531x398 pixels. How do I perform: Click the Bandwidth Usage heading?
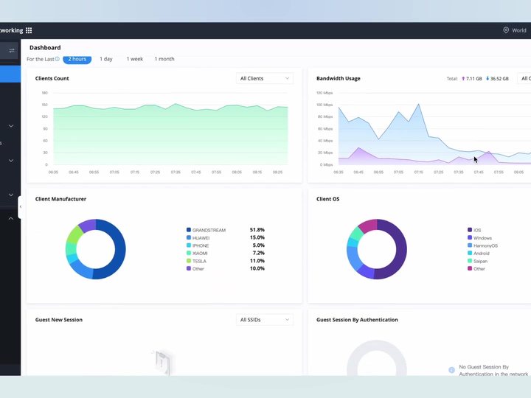339,79
